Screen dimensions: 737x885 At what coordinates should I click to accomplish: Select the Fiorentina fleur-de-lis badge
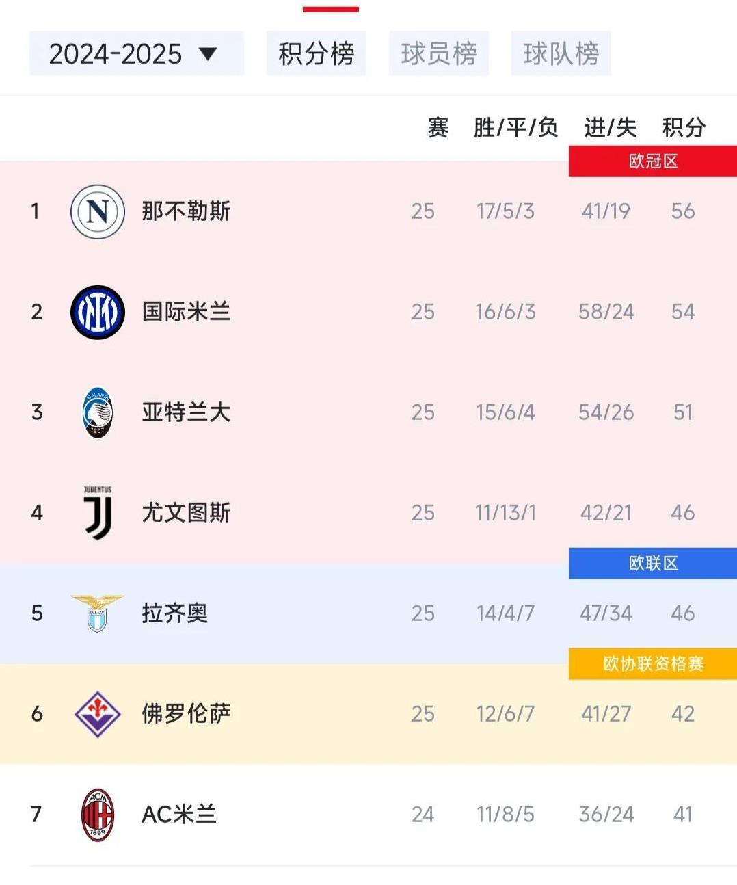pyautogui.click(x=98, y=713)
